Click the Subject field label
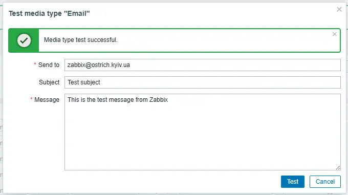The image size is (348, 195). (x=49, y=82)
